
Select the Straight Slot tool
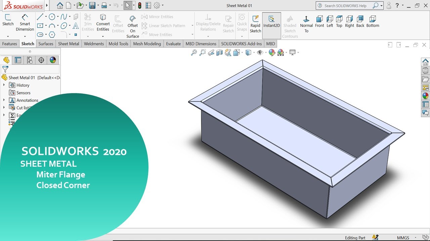pyautogui.click(x=40, y=34)
